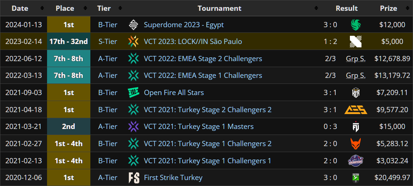Sort table by Prize column arrows
The height and width of the screenshot is (186, 413).
pos(407,9)
